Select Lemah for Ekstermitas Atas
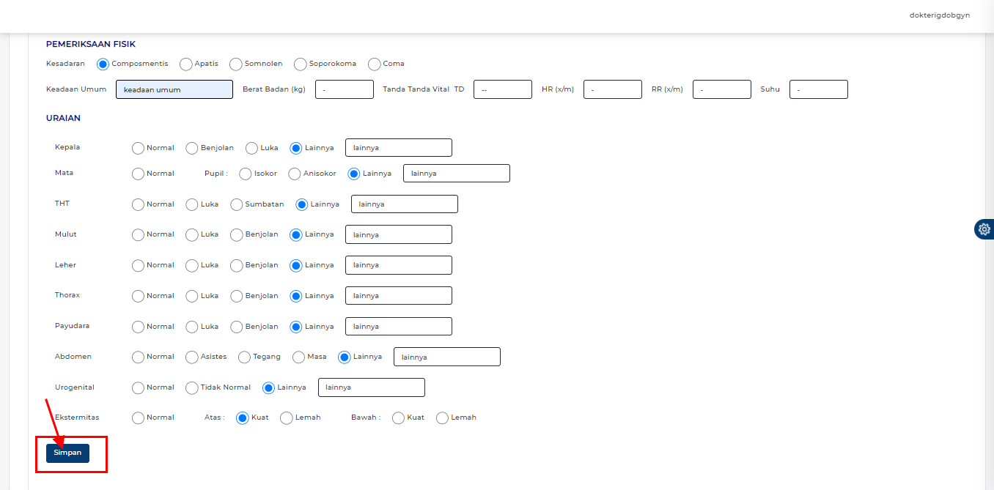The width and height of the screenshot is (994, 490). [x=286, y=417]
